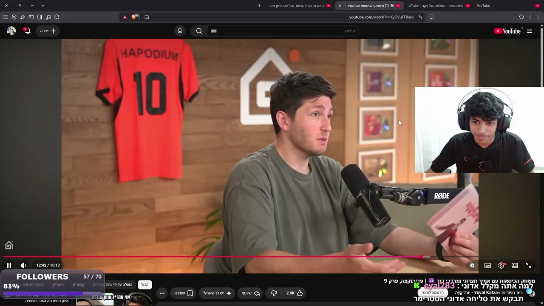Expand the tab search chevron

(x=42, y=6)
